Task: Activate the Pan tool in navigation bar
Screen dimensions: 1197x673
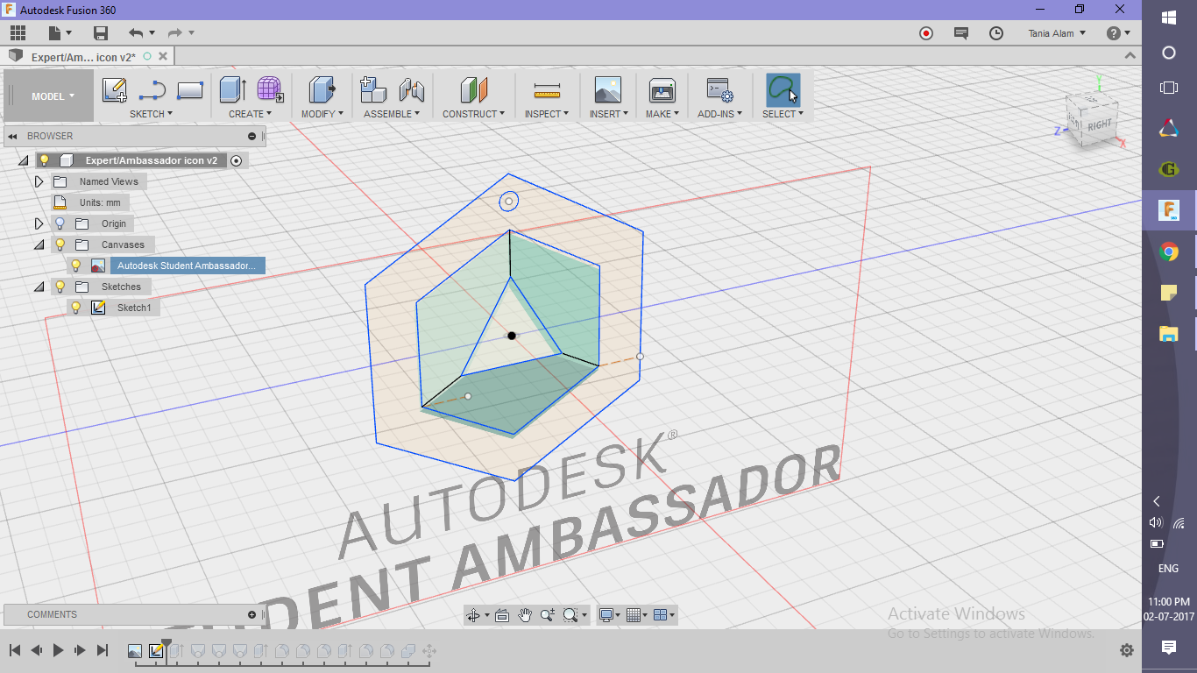Action: click(525, 614)
